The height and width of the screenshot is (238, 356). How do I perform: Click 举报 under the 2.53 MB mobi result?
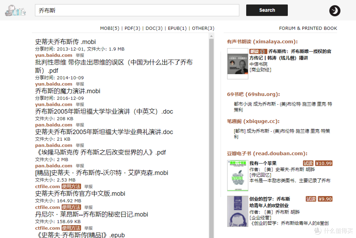pyautogui.click(x=89, y=187)
